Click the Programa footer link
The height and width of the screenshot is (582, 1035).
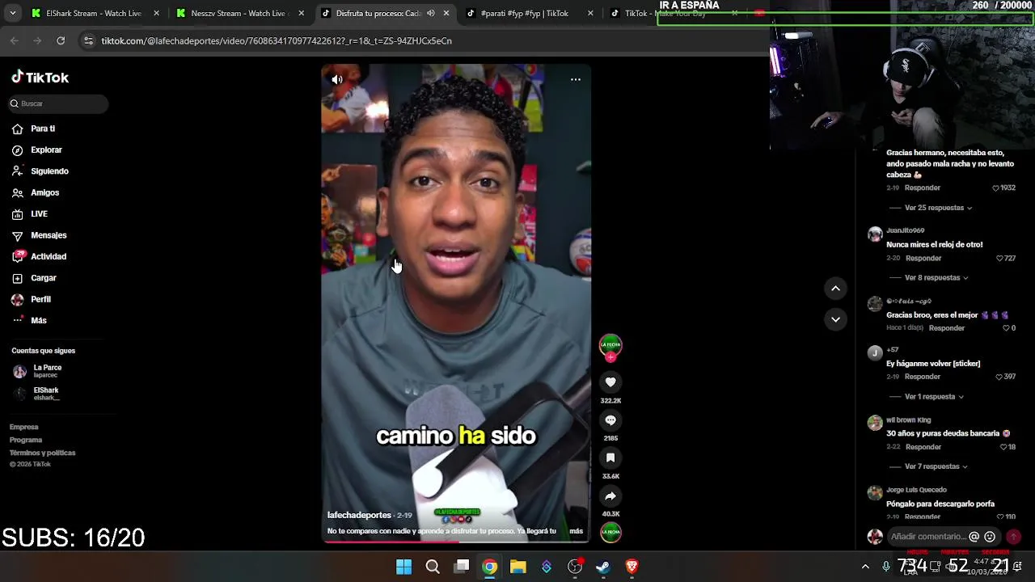pos(26,440)
